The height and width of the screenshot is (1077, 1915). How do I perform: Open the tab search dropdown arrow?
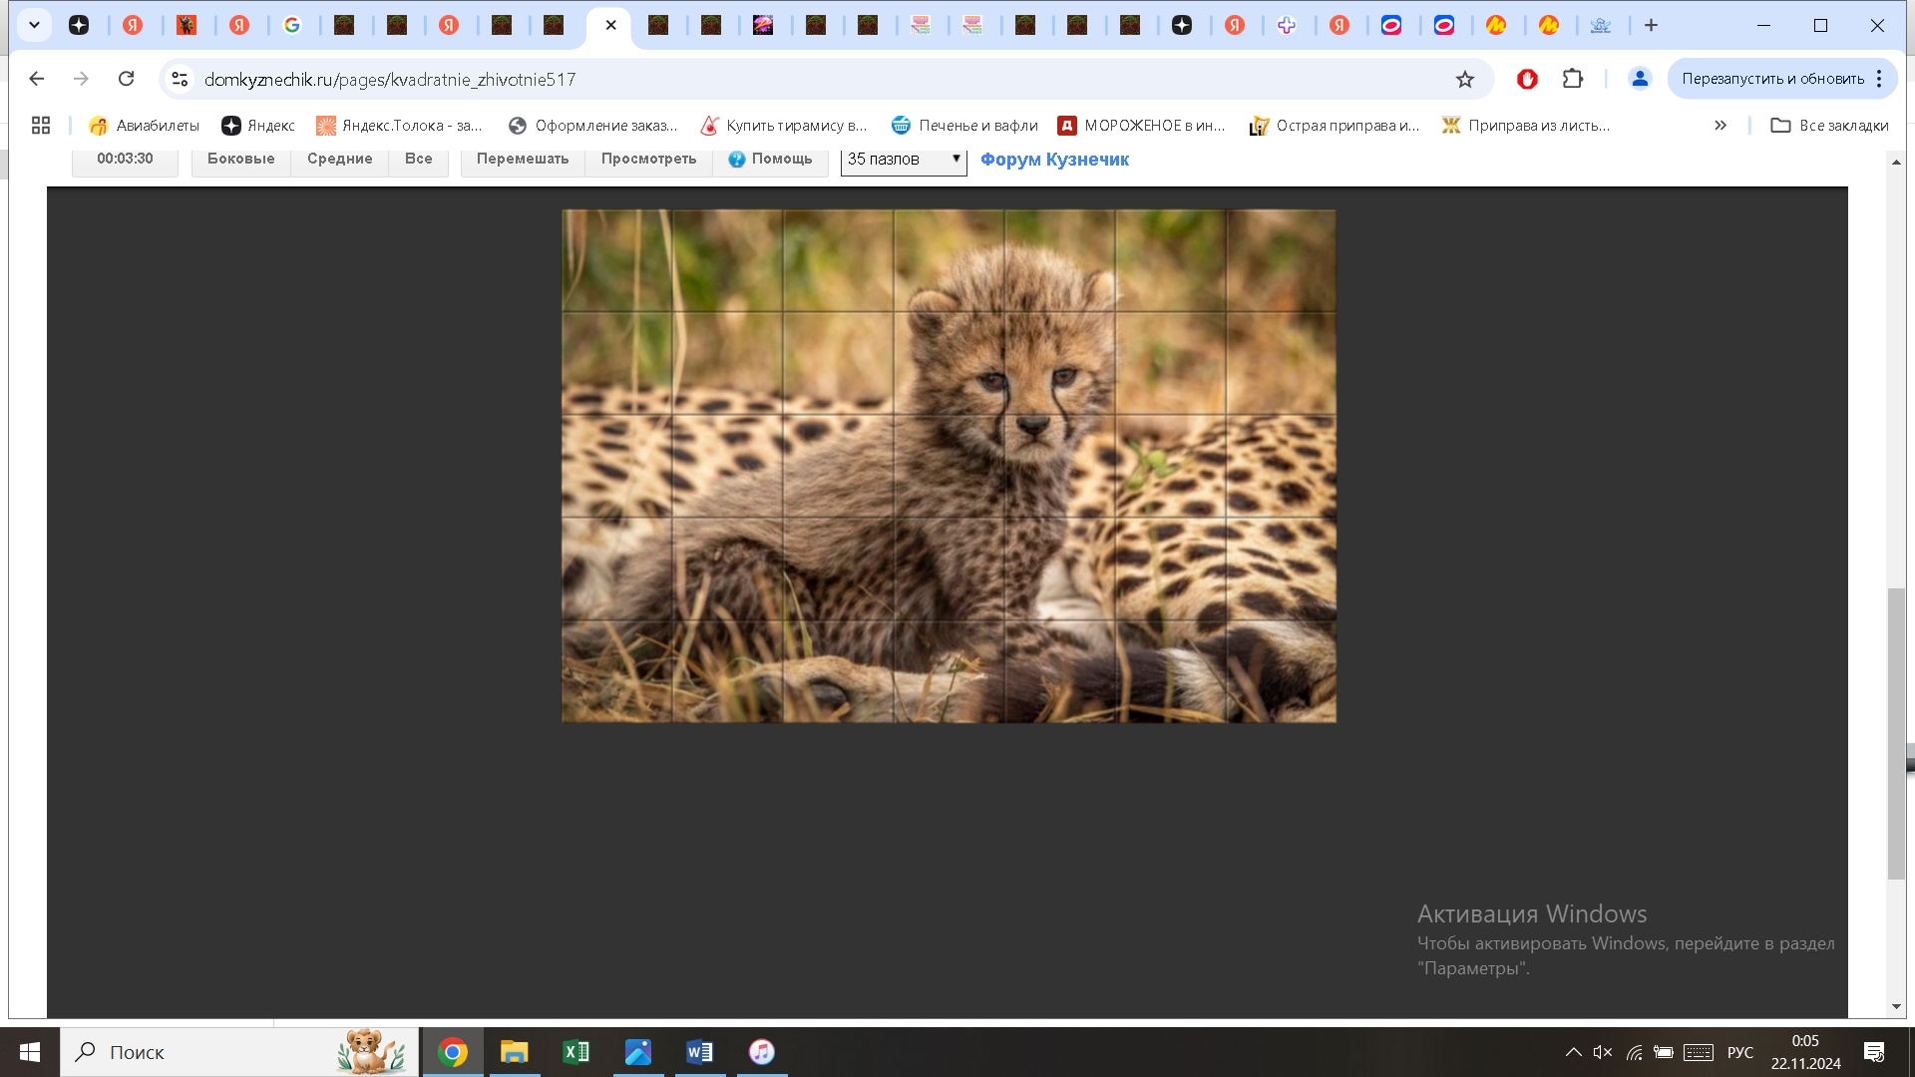[34, 25]
